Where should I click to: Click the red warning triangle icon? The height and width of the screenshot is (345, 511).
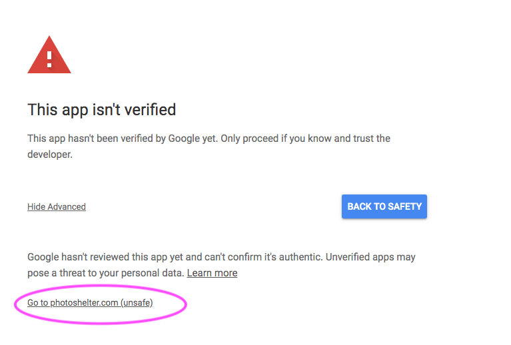49,55
